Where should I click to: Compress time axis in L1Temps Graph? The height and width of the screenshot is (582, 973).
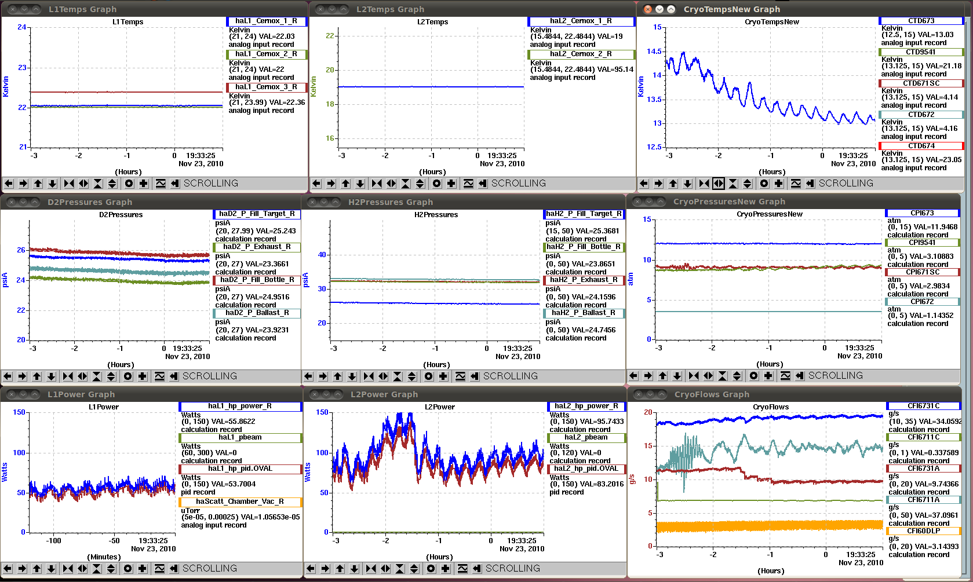tap(69, 184)
